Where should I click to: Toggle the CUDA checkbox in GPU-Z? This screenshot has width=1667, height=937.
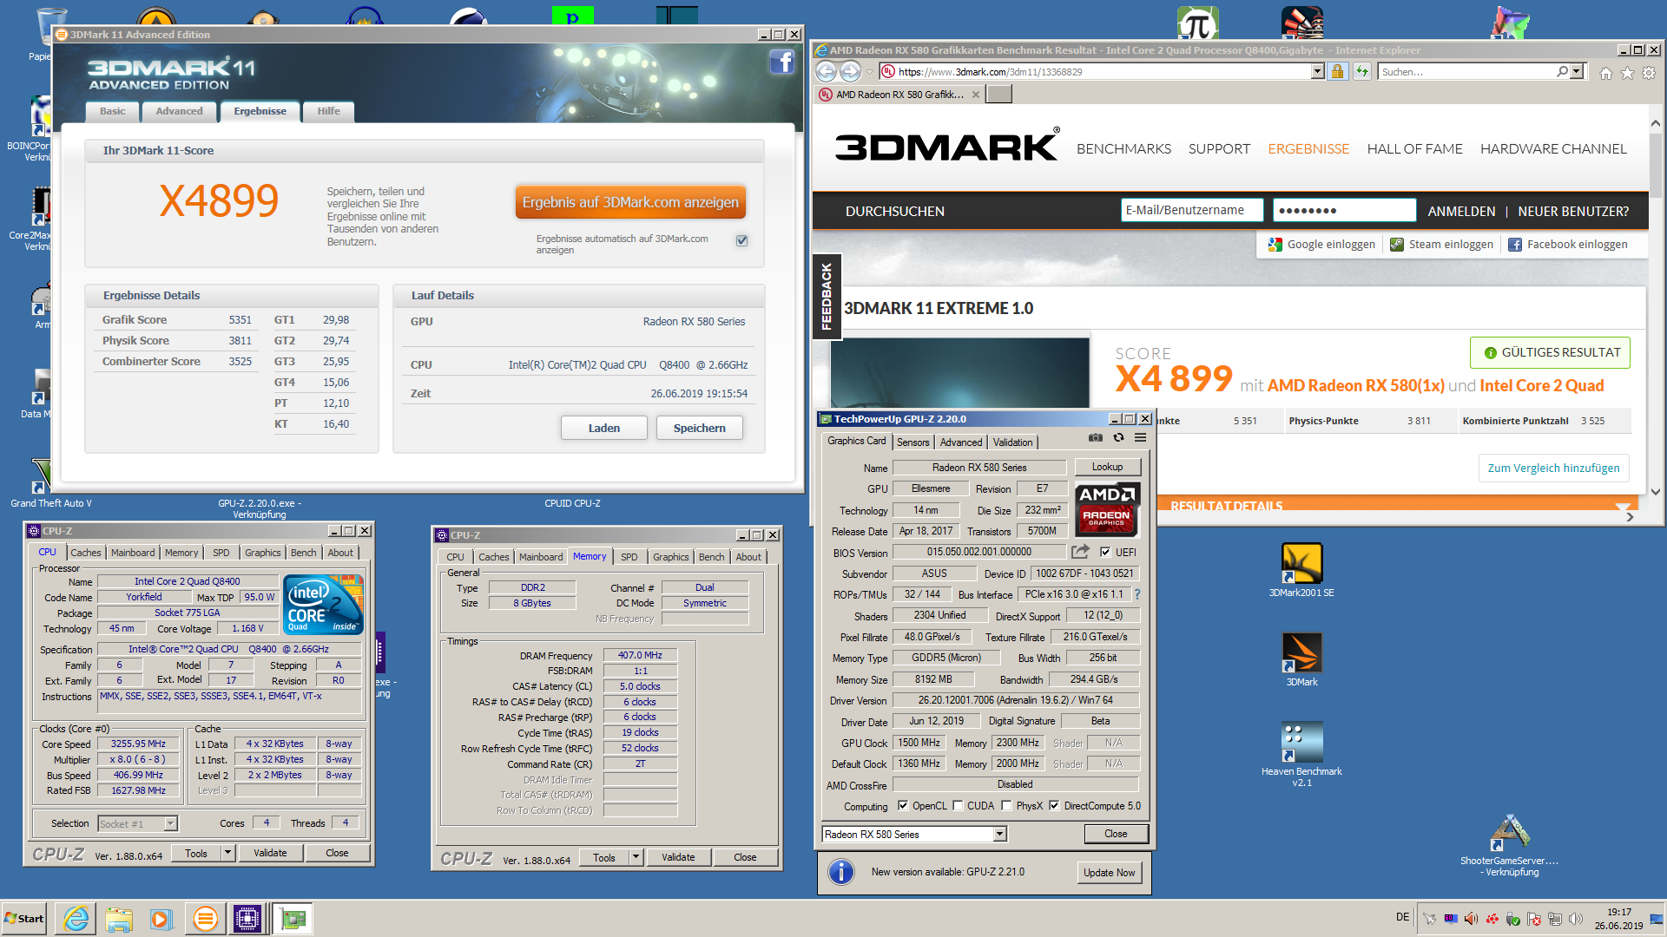(x=958, y=805)
